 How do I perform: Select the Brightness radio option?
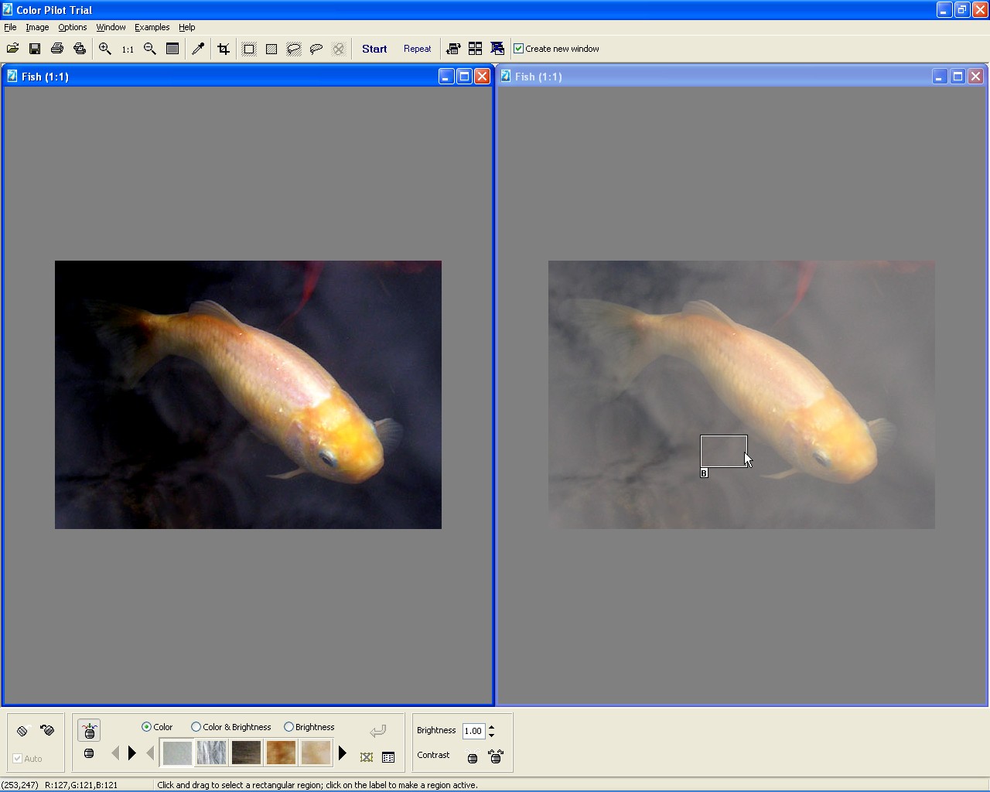[x=288, y=727]
